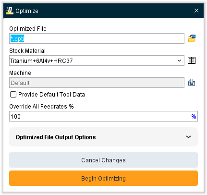Click the Stock Material label

pyautogui.click(x=27, y=51)
